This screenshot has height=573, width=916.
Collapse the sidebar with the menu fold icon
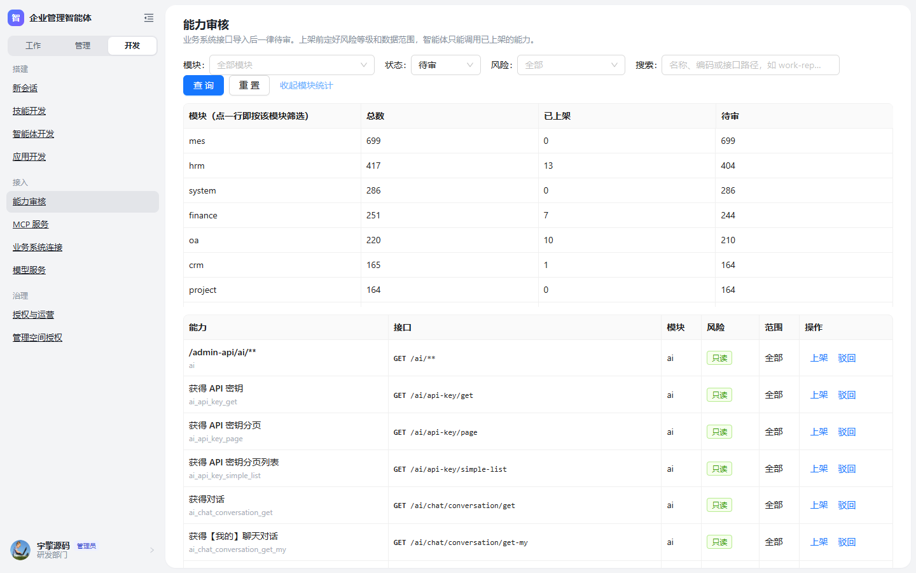tap(149, 18)
